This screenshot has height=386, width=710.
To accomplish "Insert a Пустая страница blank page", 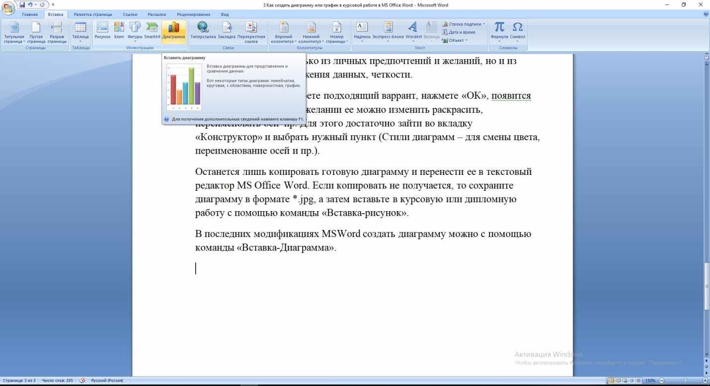I will [36, 32].
